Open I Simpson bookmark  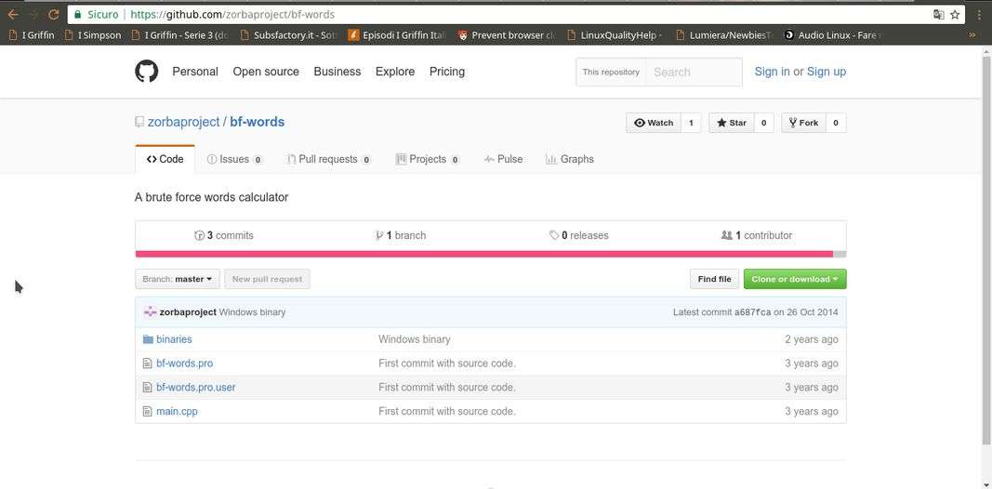pyautogui.click(x=93, y=35)
